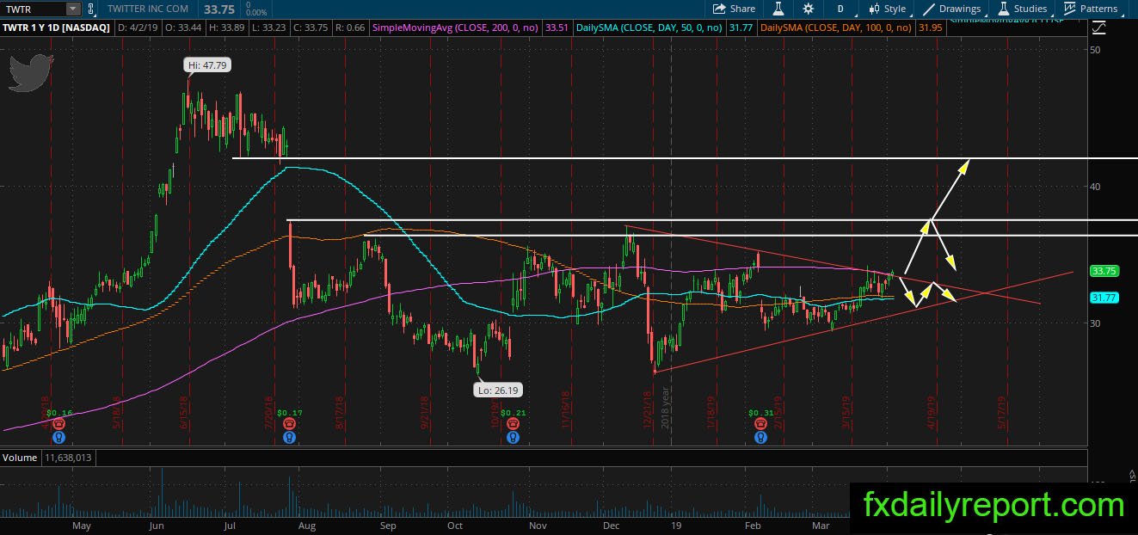1138x535 pixels.
Task: Open the D timeframe dropdown
Action: pos(840,9)
